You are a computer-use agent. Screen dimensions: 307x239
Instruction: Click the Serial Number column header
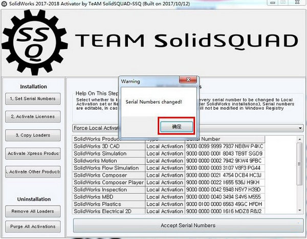pos(225,139)
